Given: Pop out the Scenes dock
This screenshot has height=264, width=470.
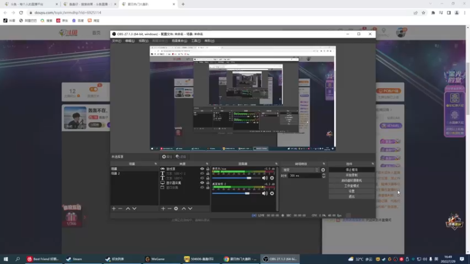Looking at the screenshot, I should coord(156,164).
